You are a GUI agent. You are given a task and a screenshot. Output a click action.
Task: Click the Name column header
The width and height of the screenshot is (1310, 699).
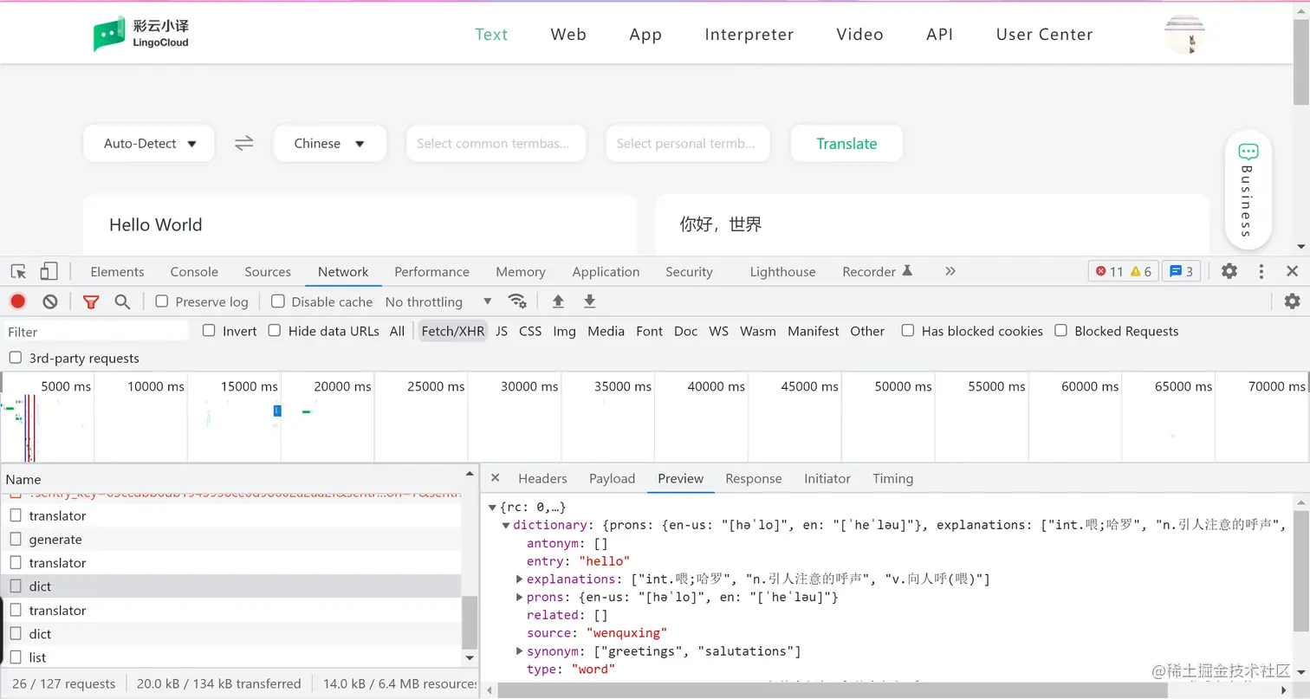click(x=231, y=479)
